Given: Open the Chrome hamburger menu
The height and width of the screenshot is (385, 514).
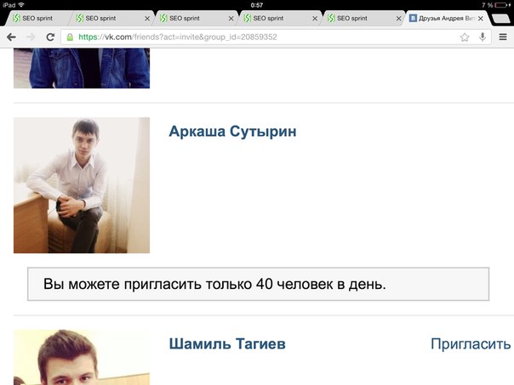Looking at the screenshot, I should [x=503, y=37].
